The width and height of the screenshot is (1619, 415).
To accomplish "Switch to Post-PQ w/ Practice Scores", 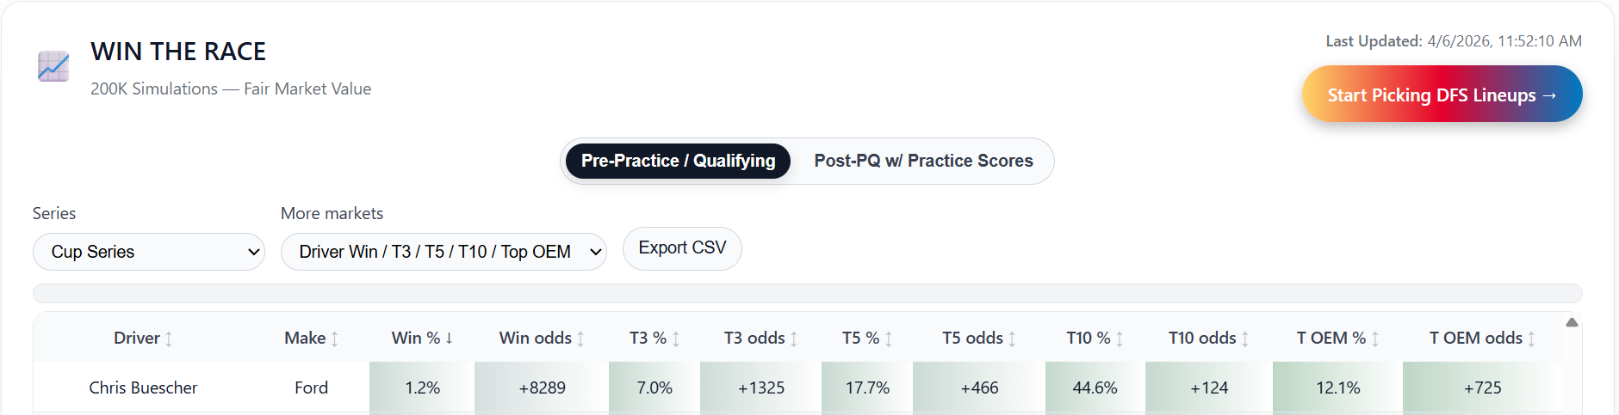I will click(923, 162).
